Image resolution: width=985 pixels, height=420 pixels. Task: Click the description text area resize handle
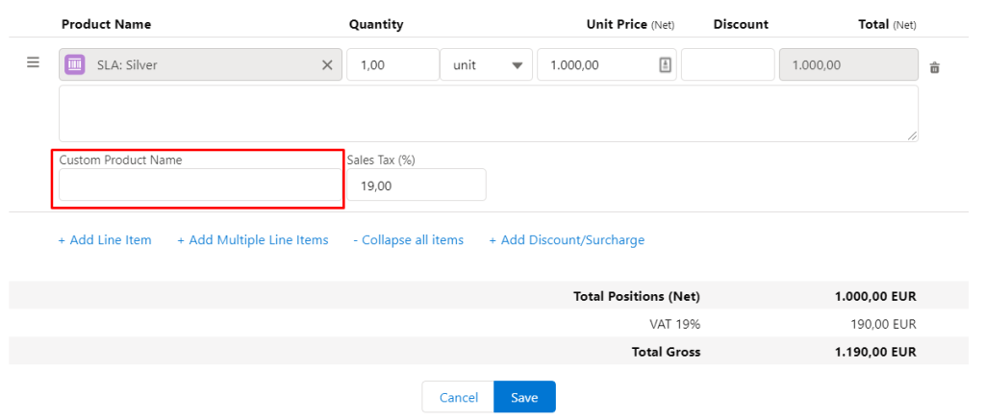(x=912, y=136)
